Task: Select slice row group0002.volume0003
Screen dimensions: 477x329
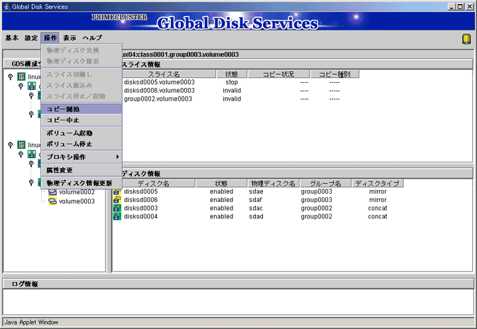Action: tap(158, 99)
